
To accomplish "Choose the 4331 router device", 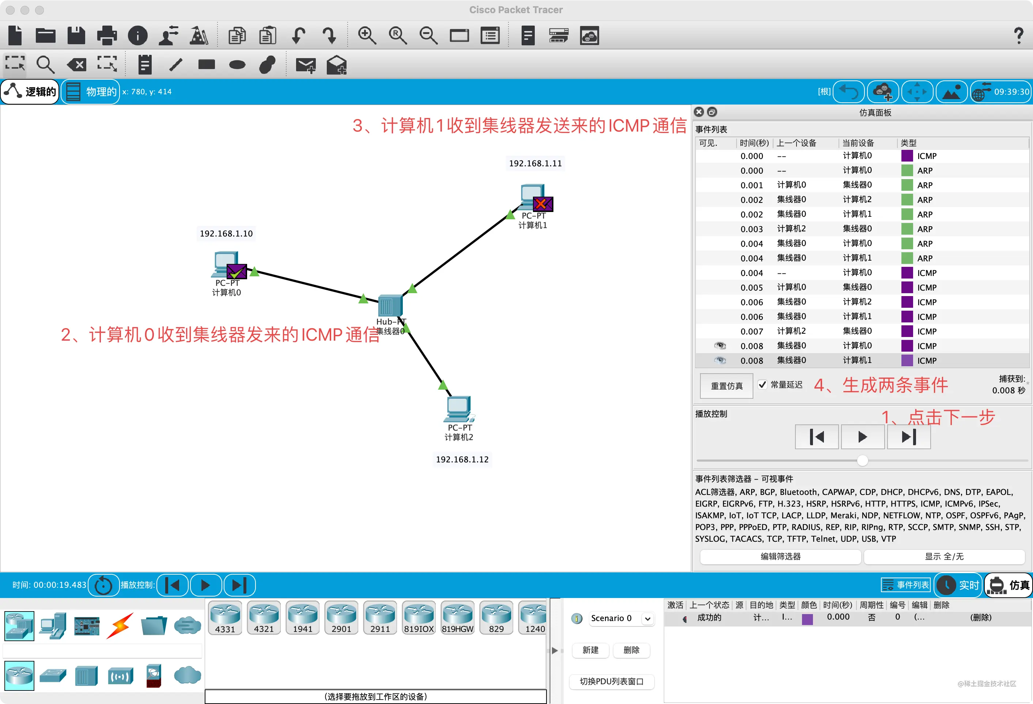I will click(x=225, y=618).
